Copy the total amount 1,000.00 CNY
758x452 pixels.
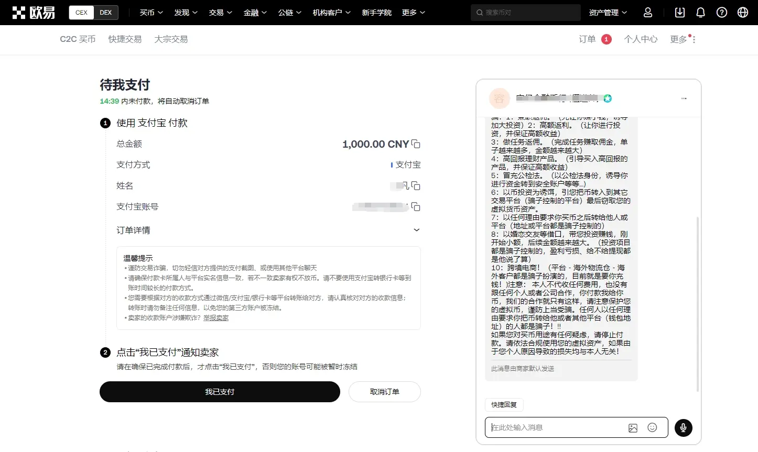point(416,143)
